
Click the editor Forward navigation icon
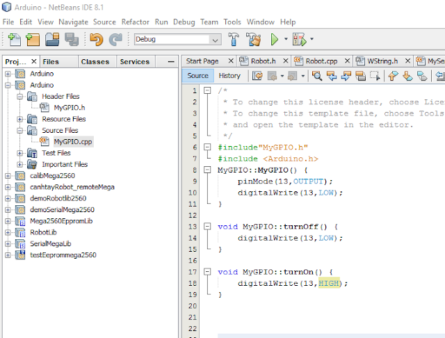tap(292, 76)
